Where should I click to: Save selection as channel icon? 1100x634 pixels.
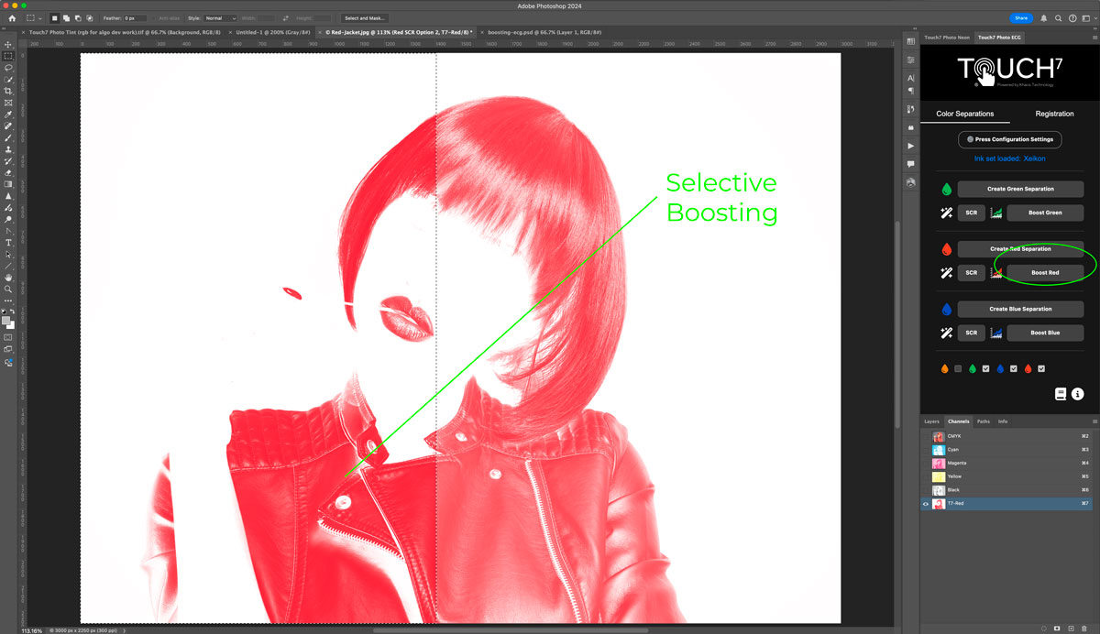point(1057,628)
